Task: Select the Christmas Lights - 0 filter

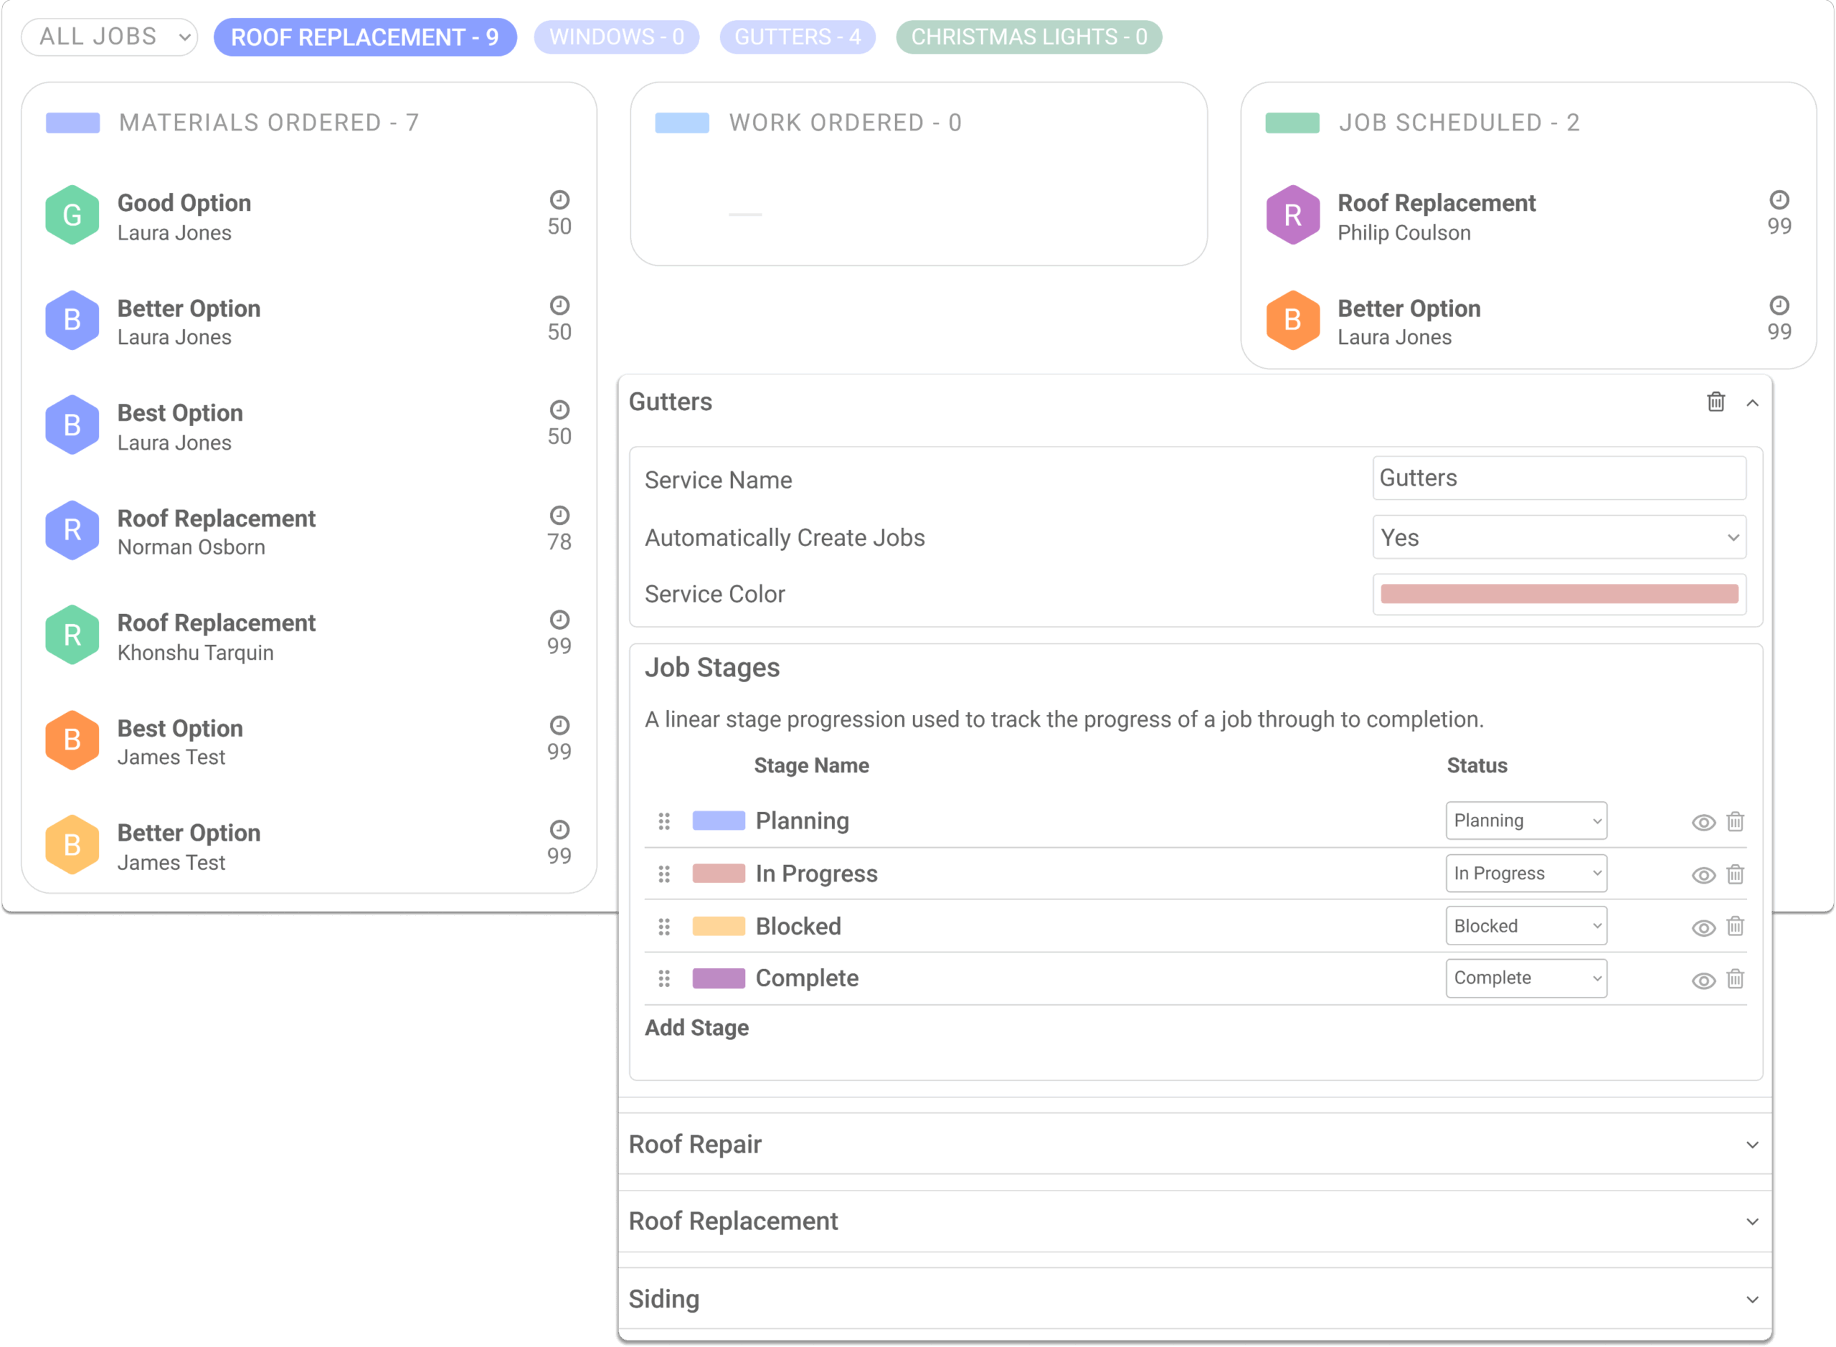Action: 1030,37
